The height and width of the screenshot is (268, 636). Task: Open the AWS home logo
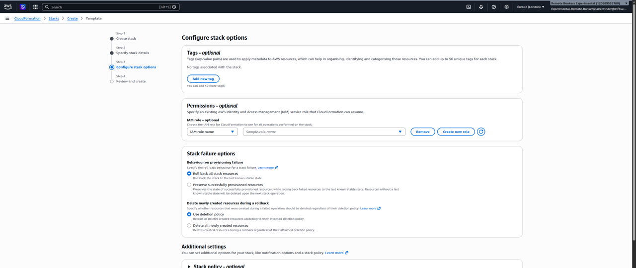tap(7, 7)
